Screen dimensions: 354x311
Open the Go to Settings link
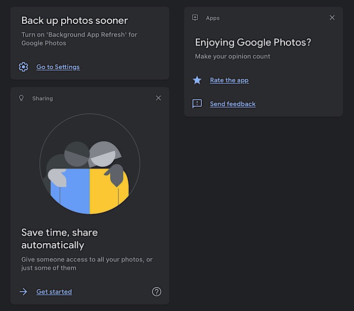(58, 67)
